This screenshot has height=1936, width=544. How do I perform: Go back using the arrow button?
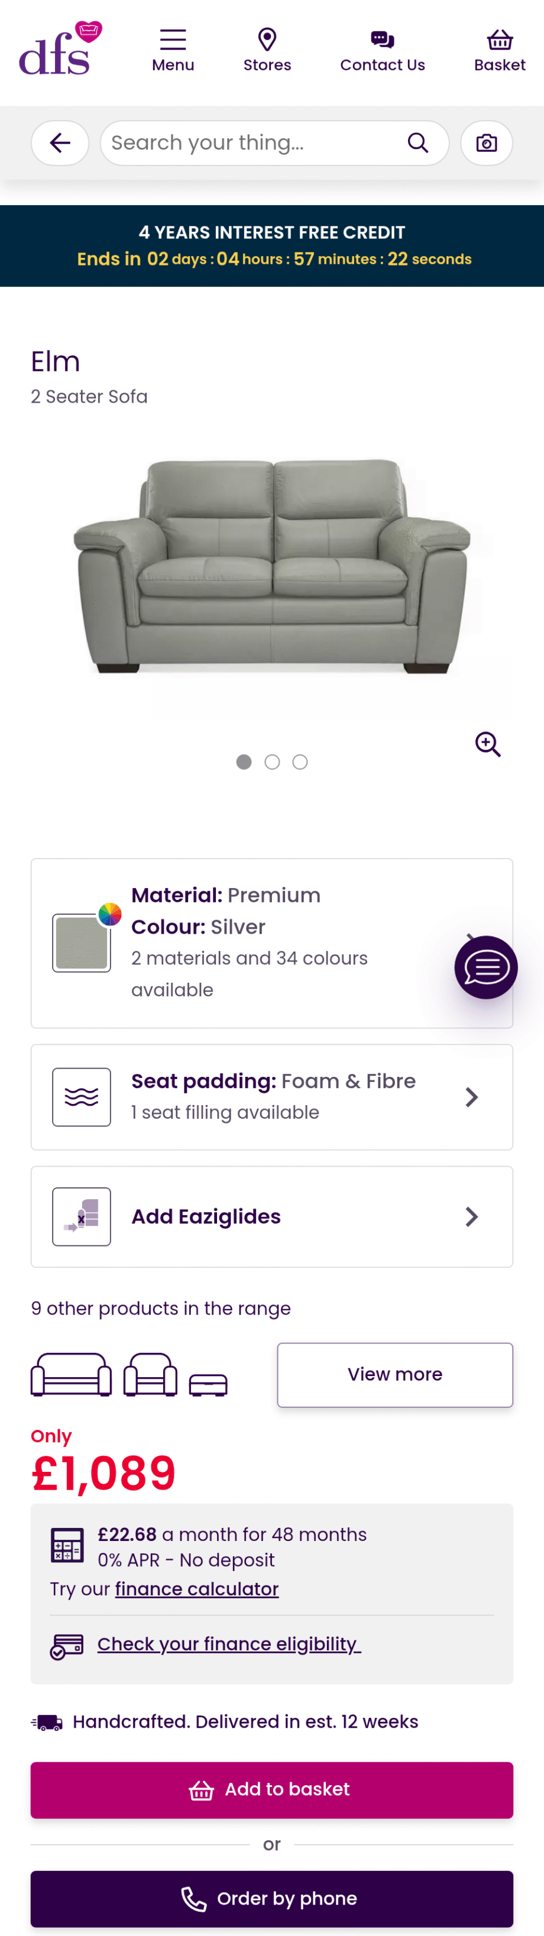pos(60,143)
